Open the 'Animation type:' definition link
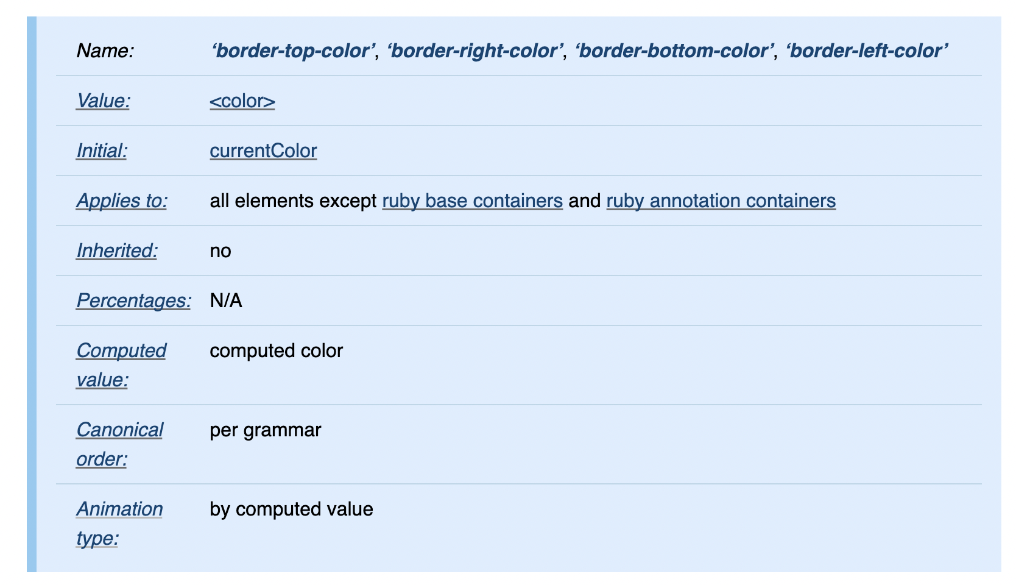1016x585 pixels. pos(119,509)
